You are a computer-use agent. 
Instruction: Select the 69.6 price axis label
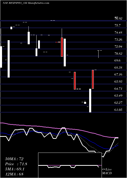click(117, 61)
